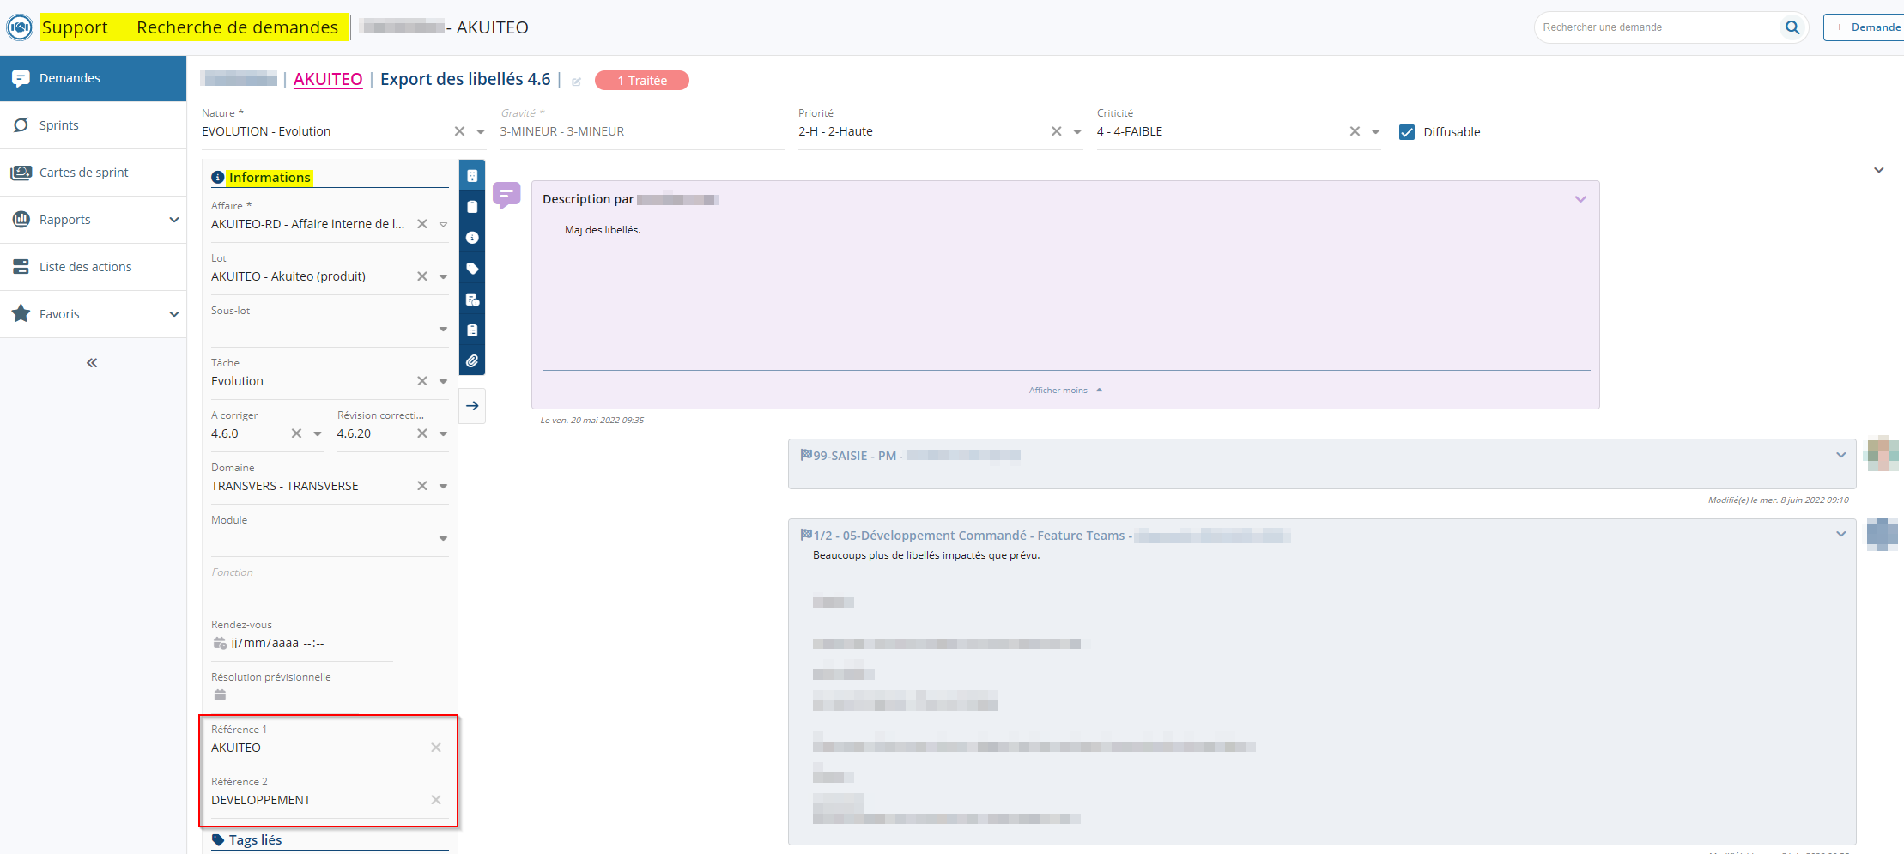Clear the Priorité 2-Haute selection

[1056, 131]
